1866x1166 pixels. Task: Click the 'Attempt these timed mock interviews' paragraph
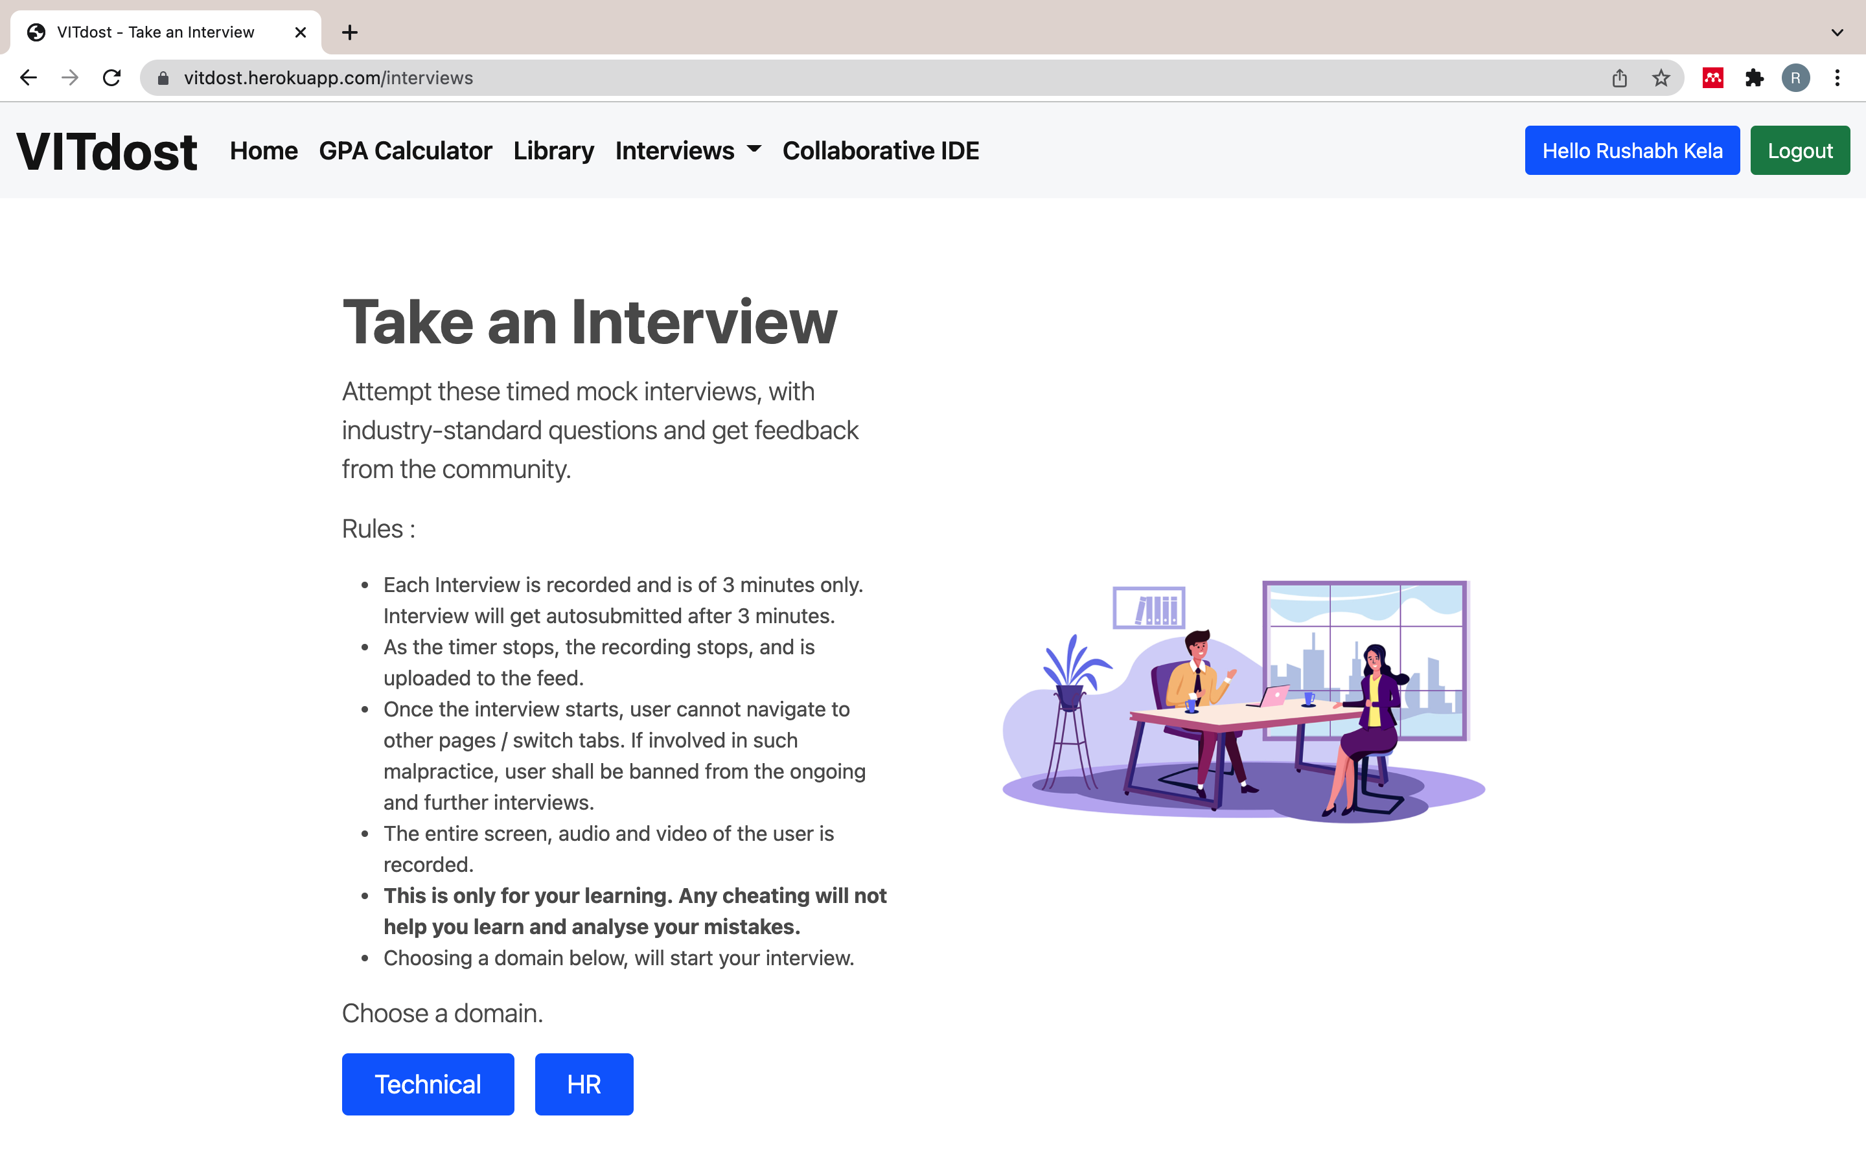pyautogui.click(x=600, y=430)
